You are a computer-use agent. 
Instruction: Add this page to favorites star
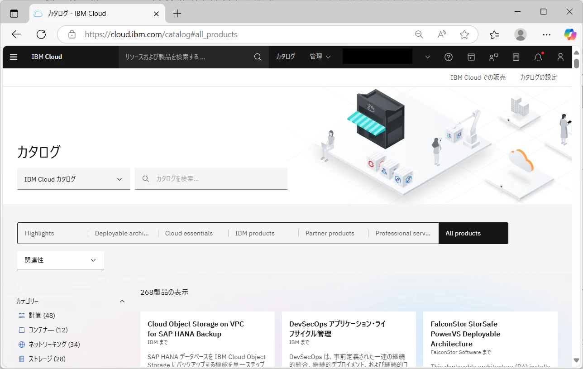click(x=464, y=34)
